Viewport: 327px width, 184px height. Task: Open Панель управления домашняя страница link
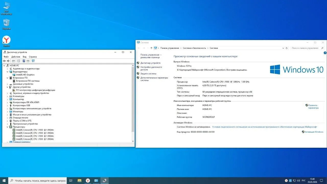click(x=151, y=56)
